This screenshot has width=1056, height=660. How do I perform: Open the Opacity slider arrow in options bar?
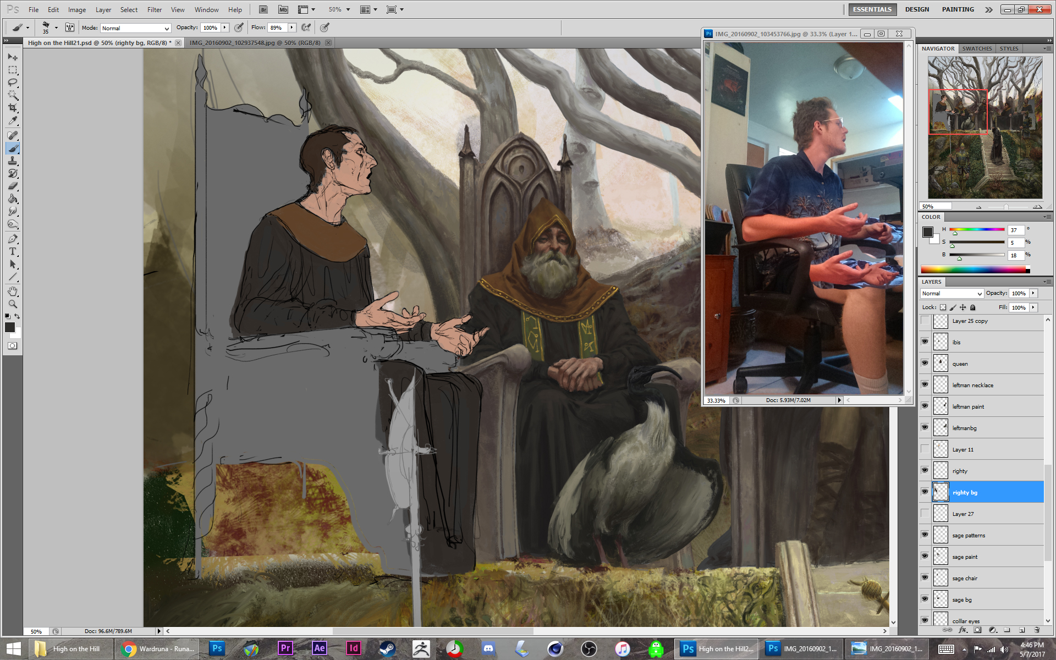(224, 28)
